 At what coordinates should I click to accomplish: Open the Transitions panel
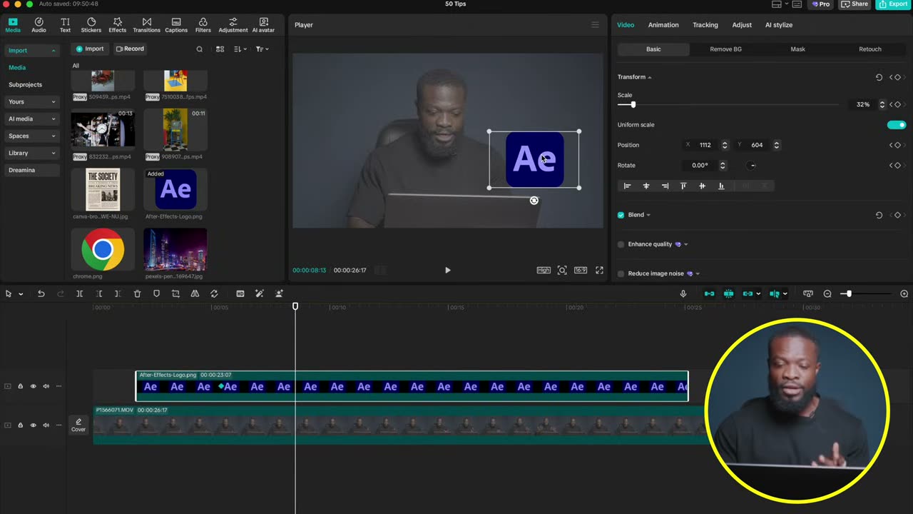[146, 25]
